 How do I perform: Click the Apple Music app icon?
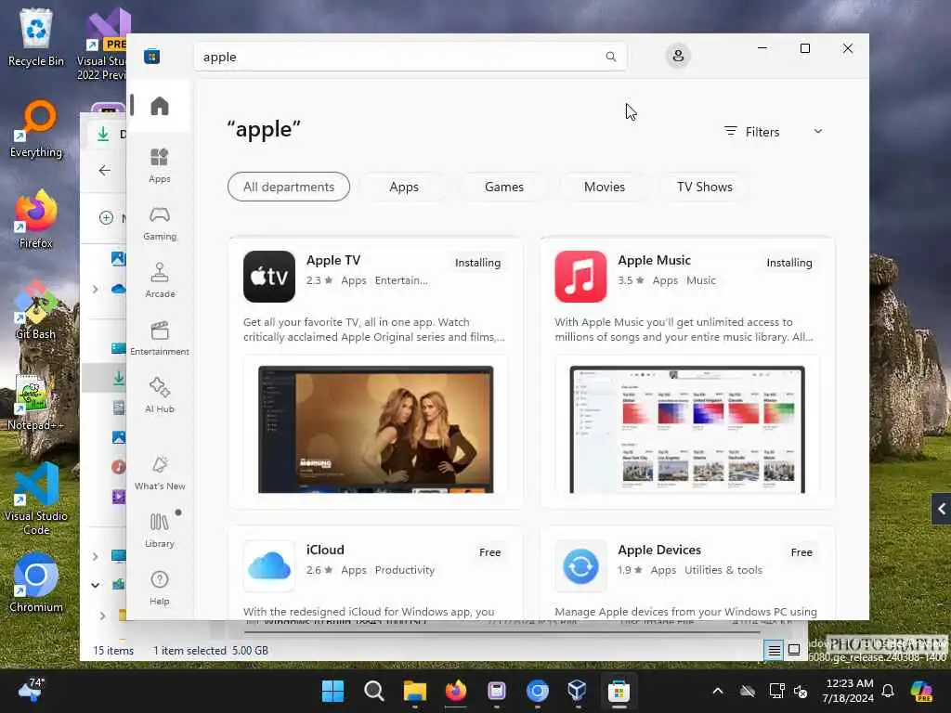coord(580,277)
